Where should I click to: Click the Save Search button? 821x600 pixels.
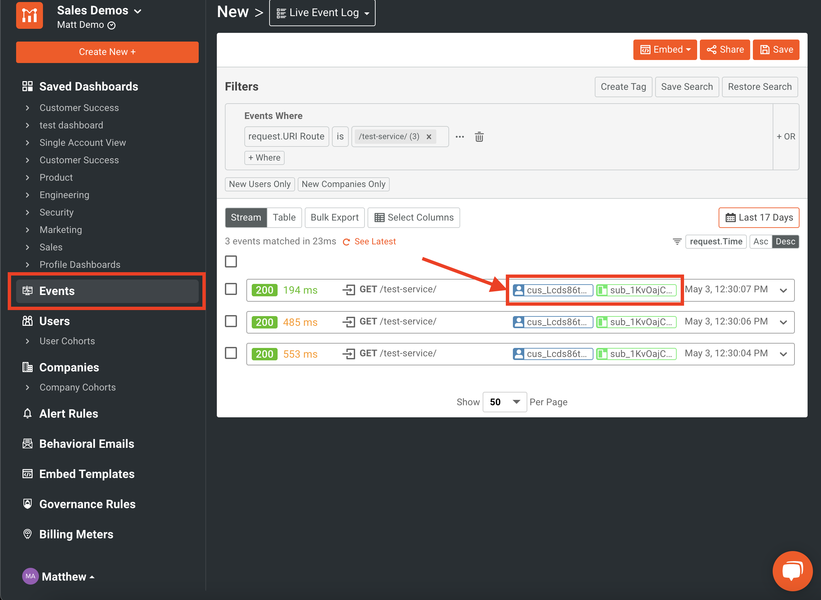click(686, 87)
